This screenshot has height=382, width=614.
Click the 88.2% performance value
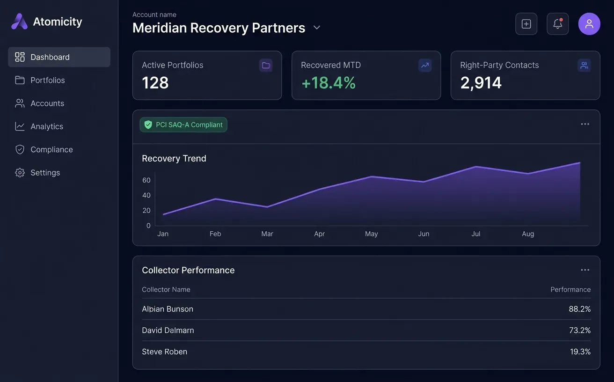[x=580, y=309]
